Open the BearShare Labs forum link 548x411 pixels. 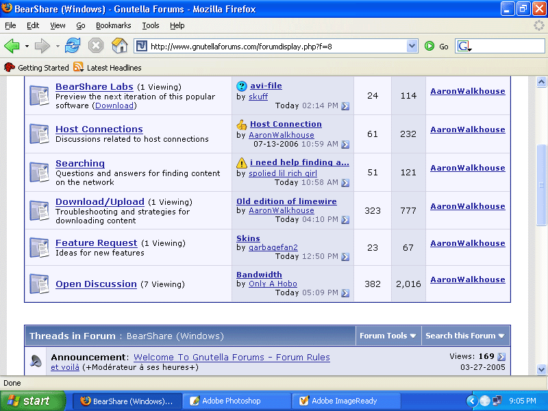click(95, 86)
